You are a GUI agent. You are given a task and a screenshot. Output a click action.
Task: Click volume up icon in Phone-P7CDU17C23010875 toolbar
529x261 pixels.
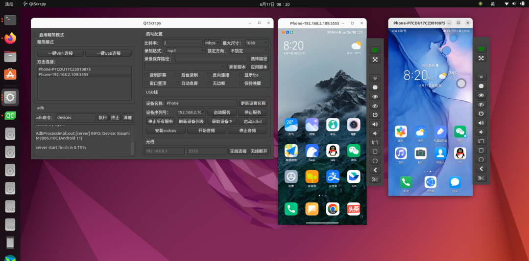tap(481, 123)
